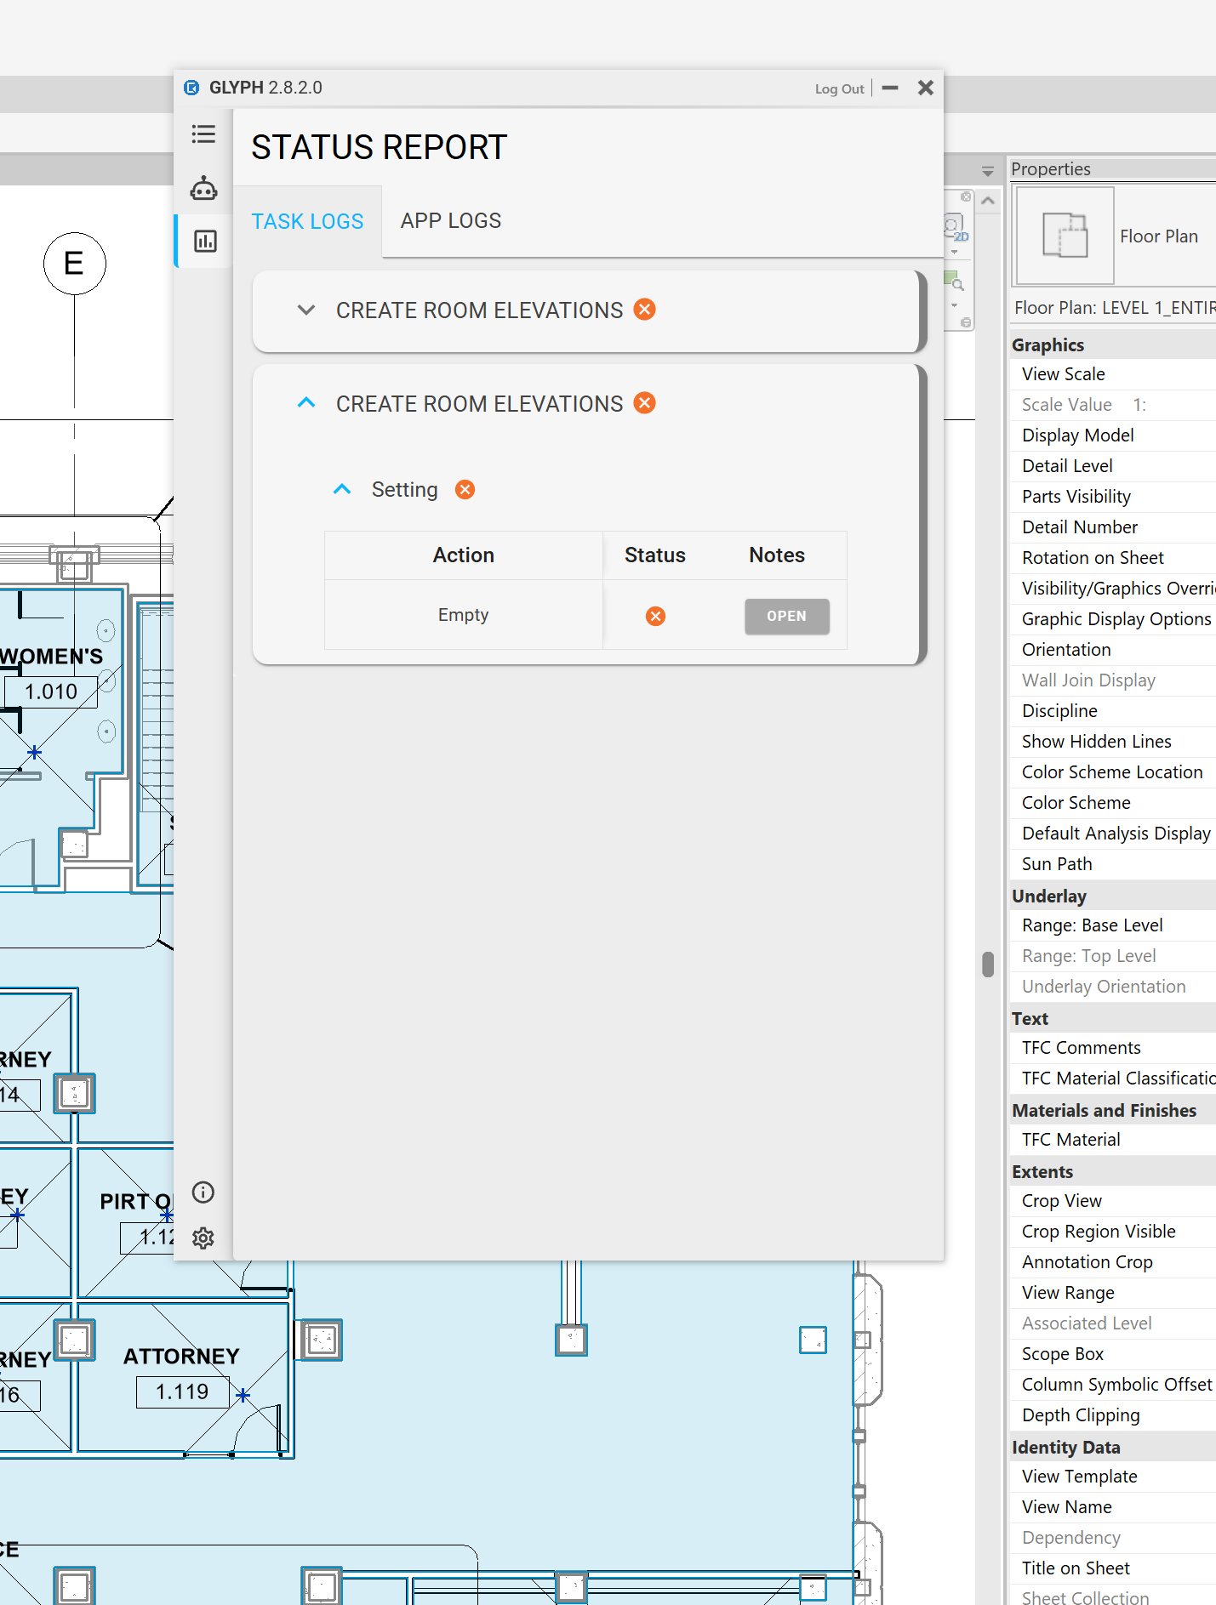Switch to the Task Logs tab
The image size is (1216, 1605).
coord(307,221)
